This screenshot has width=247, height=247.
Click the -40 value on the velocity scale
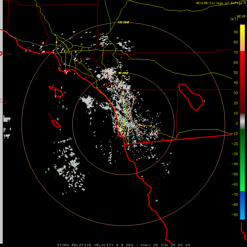click(x=235, y=164)
